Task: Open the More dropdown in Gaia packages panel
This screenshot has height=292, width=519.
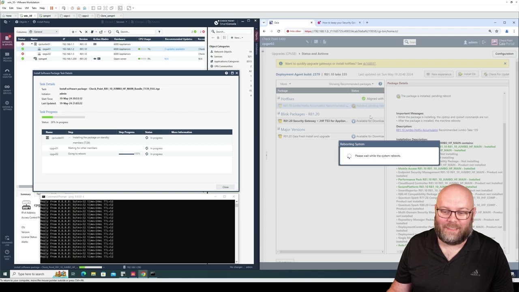Action: coord(285,84)
